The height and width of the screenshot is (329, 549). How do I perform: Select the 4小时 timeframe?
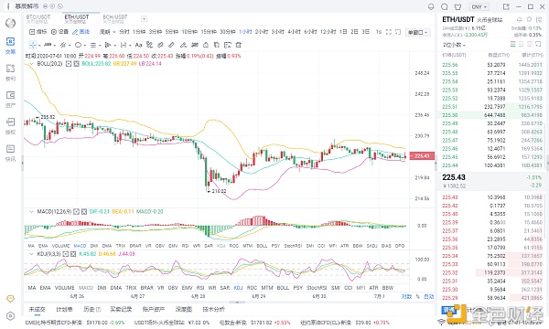[294, 32]
